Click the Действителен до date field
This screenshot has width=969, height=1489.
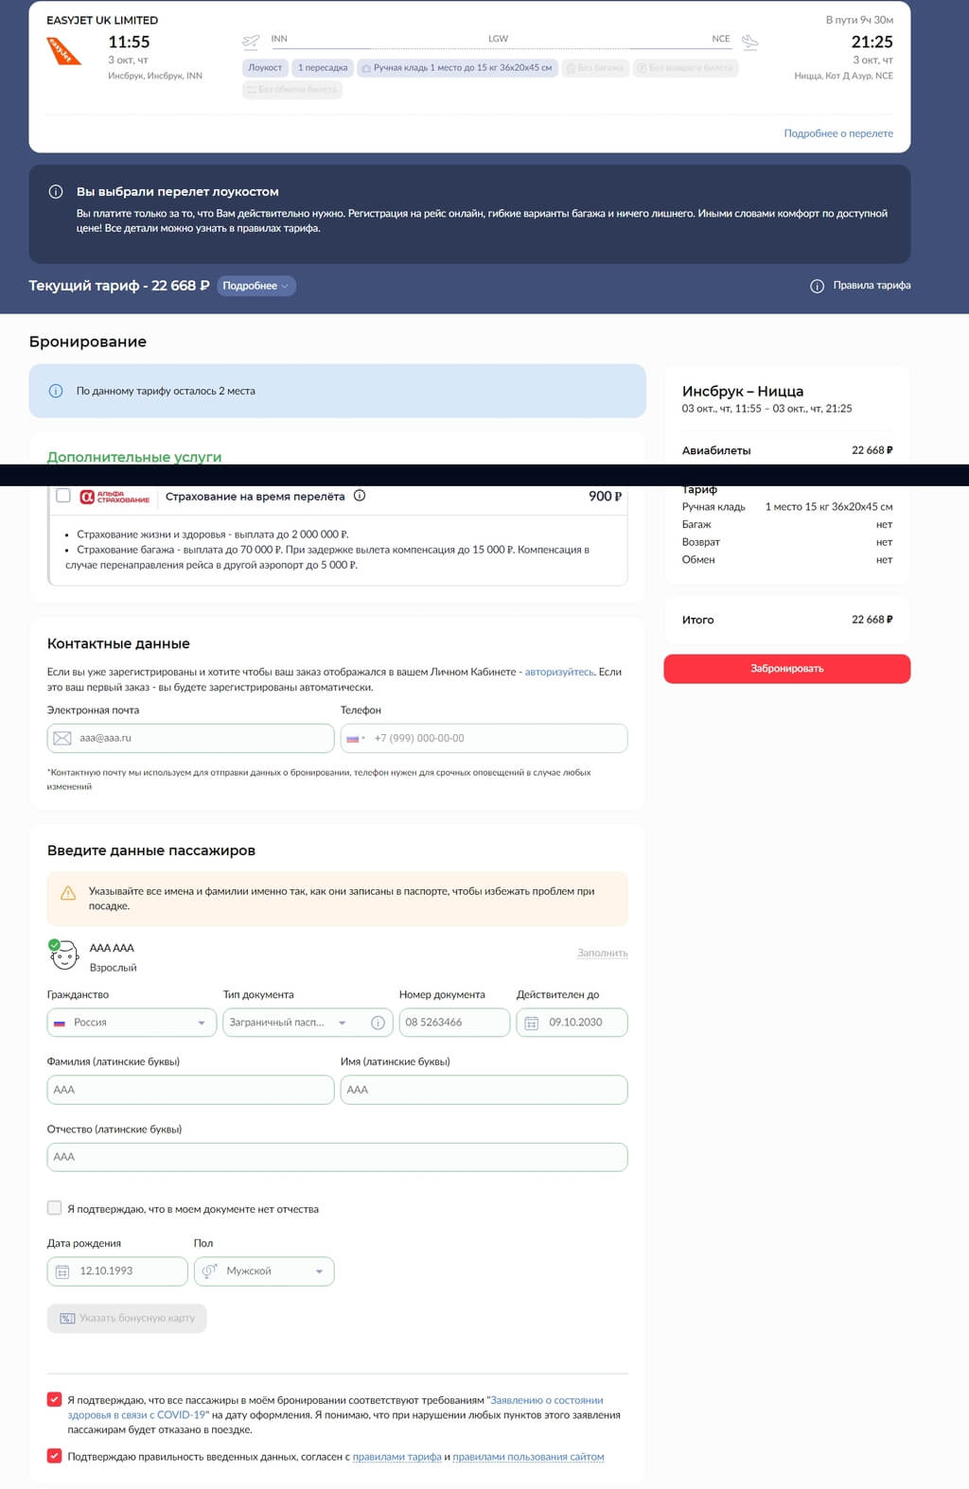(572, 1023)
